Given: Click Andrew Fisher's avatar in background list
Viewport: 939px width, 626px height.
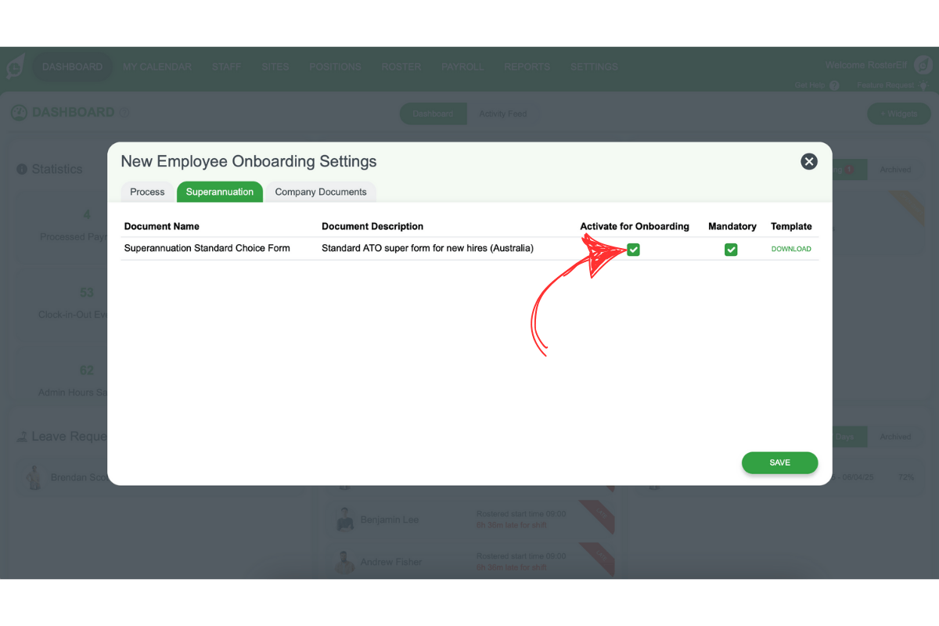Looking at the screenshot, I should pyautogui.click(x=345, y=562).
